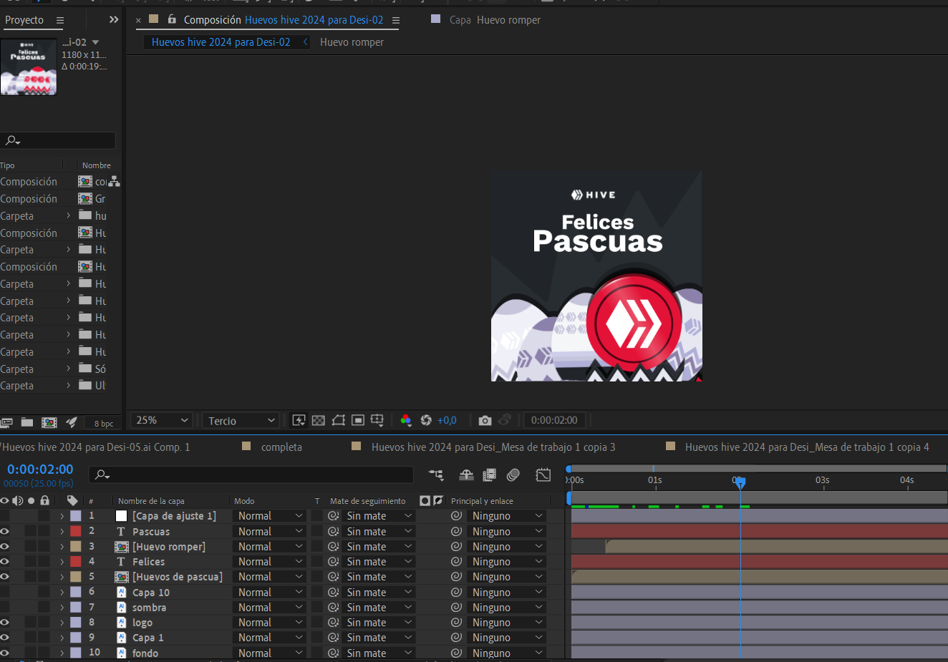Viewport: 948px width, 662px height.
Task: Click the 8 bpc color depth button
Action: click(x=104, y=423)
